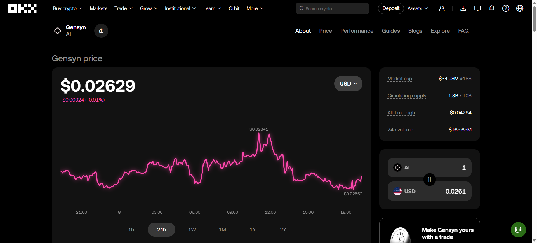This screenshot has height=243, width=537.
Task: Open the user profile icon
Action: click(442, 8)
